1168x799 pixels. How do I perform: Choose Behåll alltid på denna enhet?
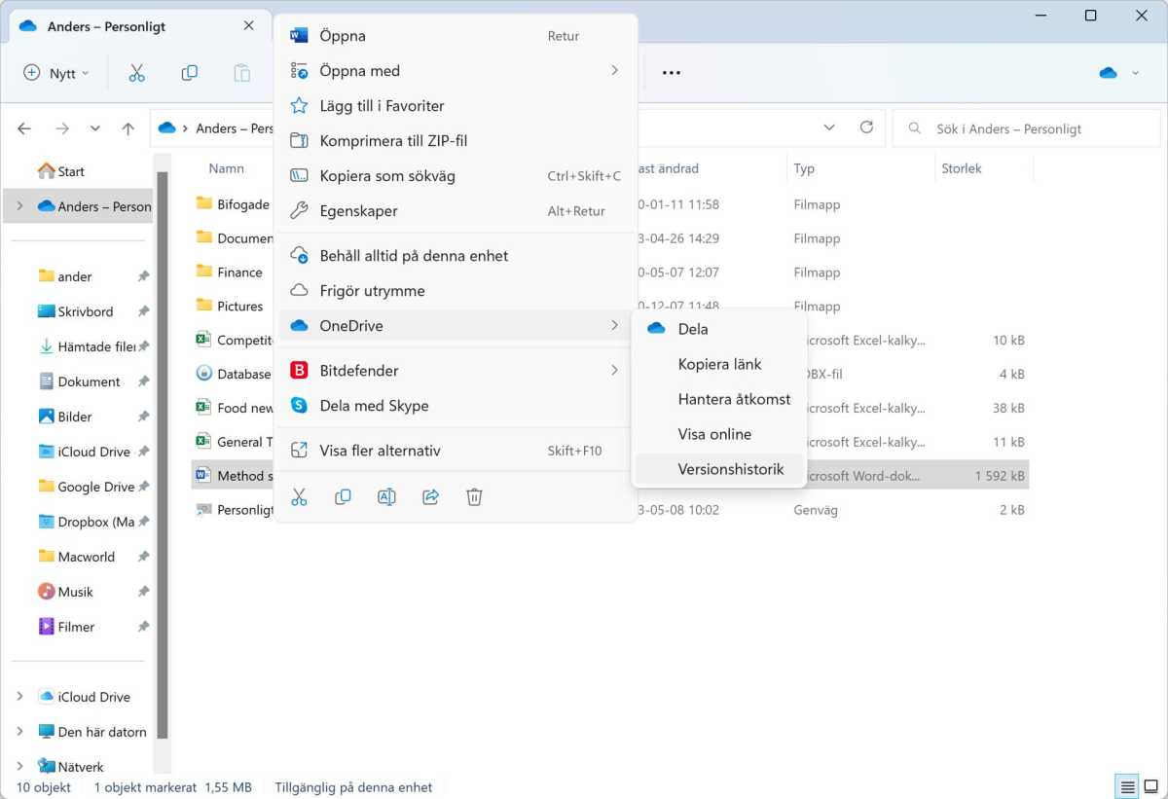456,256
